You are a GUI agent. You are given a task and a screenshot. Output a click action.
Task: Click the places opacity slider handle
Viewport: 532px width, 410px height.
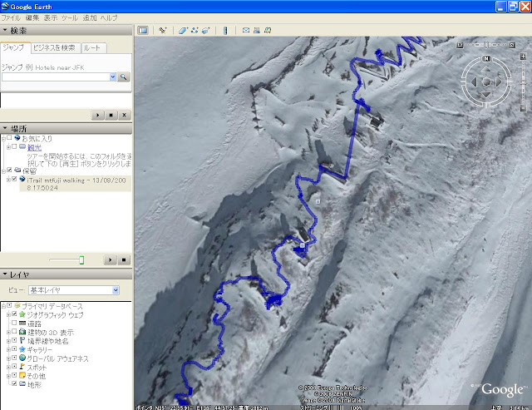(x=81, y=260)
